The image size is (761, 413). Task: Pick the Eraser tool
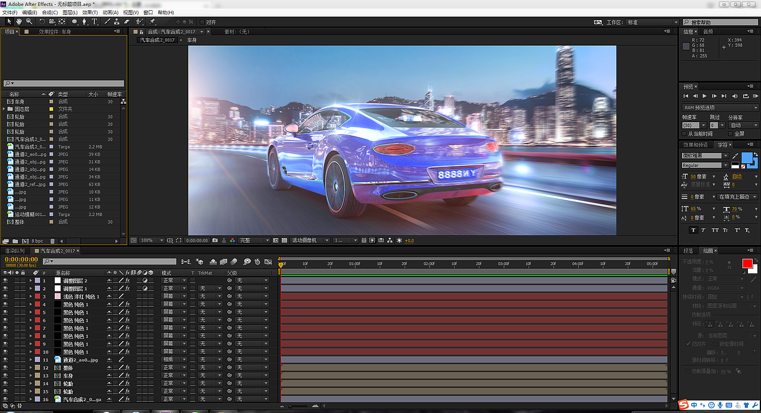[x=126, y=22]
